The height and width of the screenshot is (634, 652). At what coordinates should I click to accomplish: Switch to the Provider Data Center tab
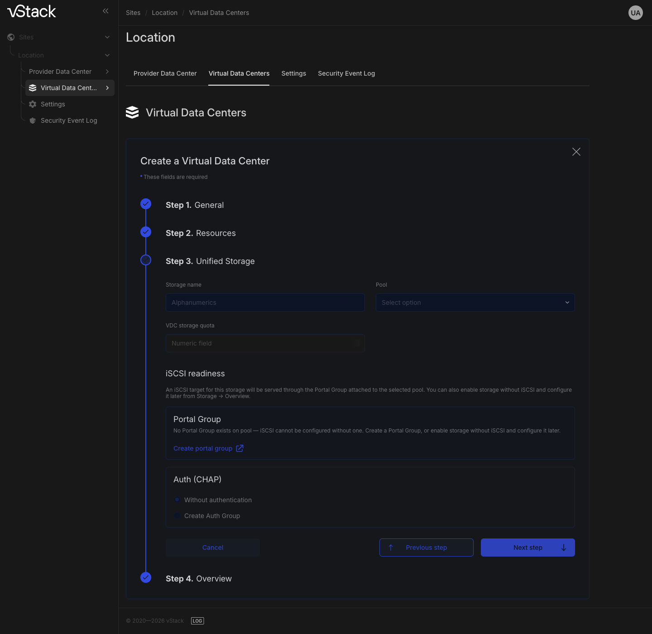(x=165, y=73)
